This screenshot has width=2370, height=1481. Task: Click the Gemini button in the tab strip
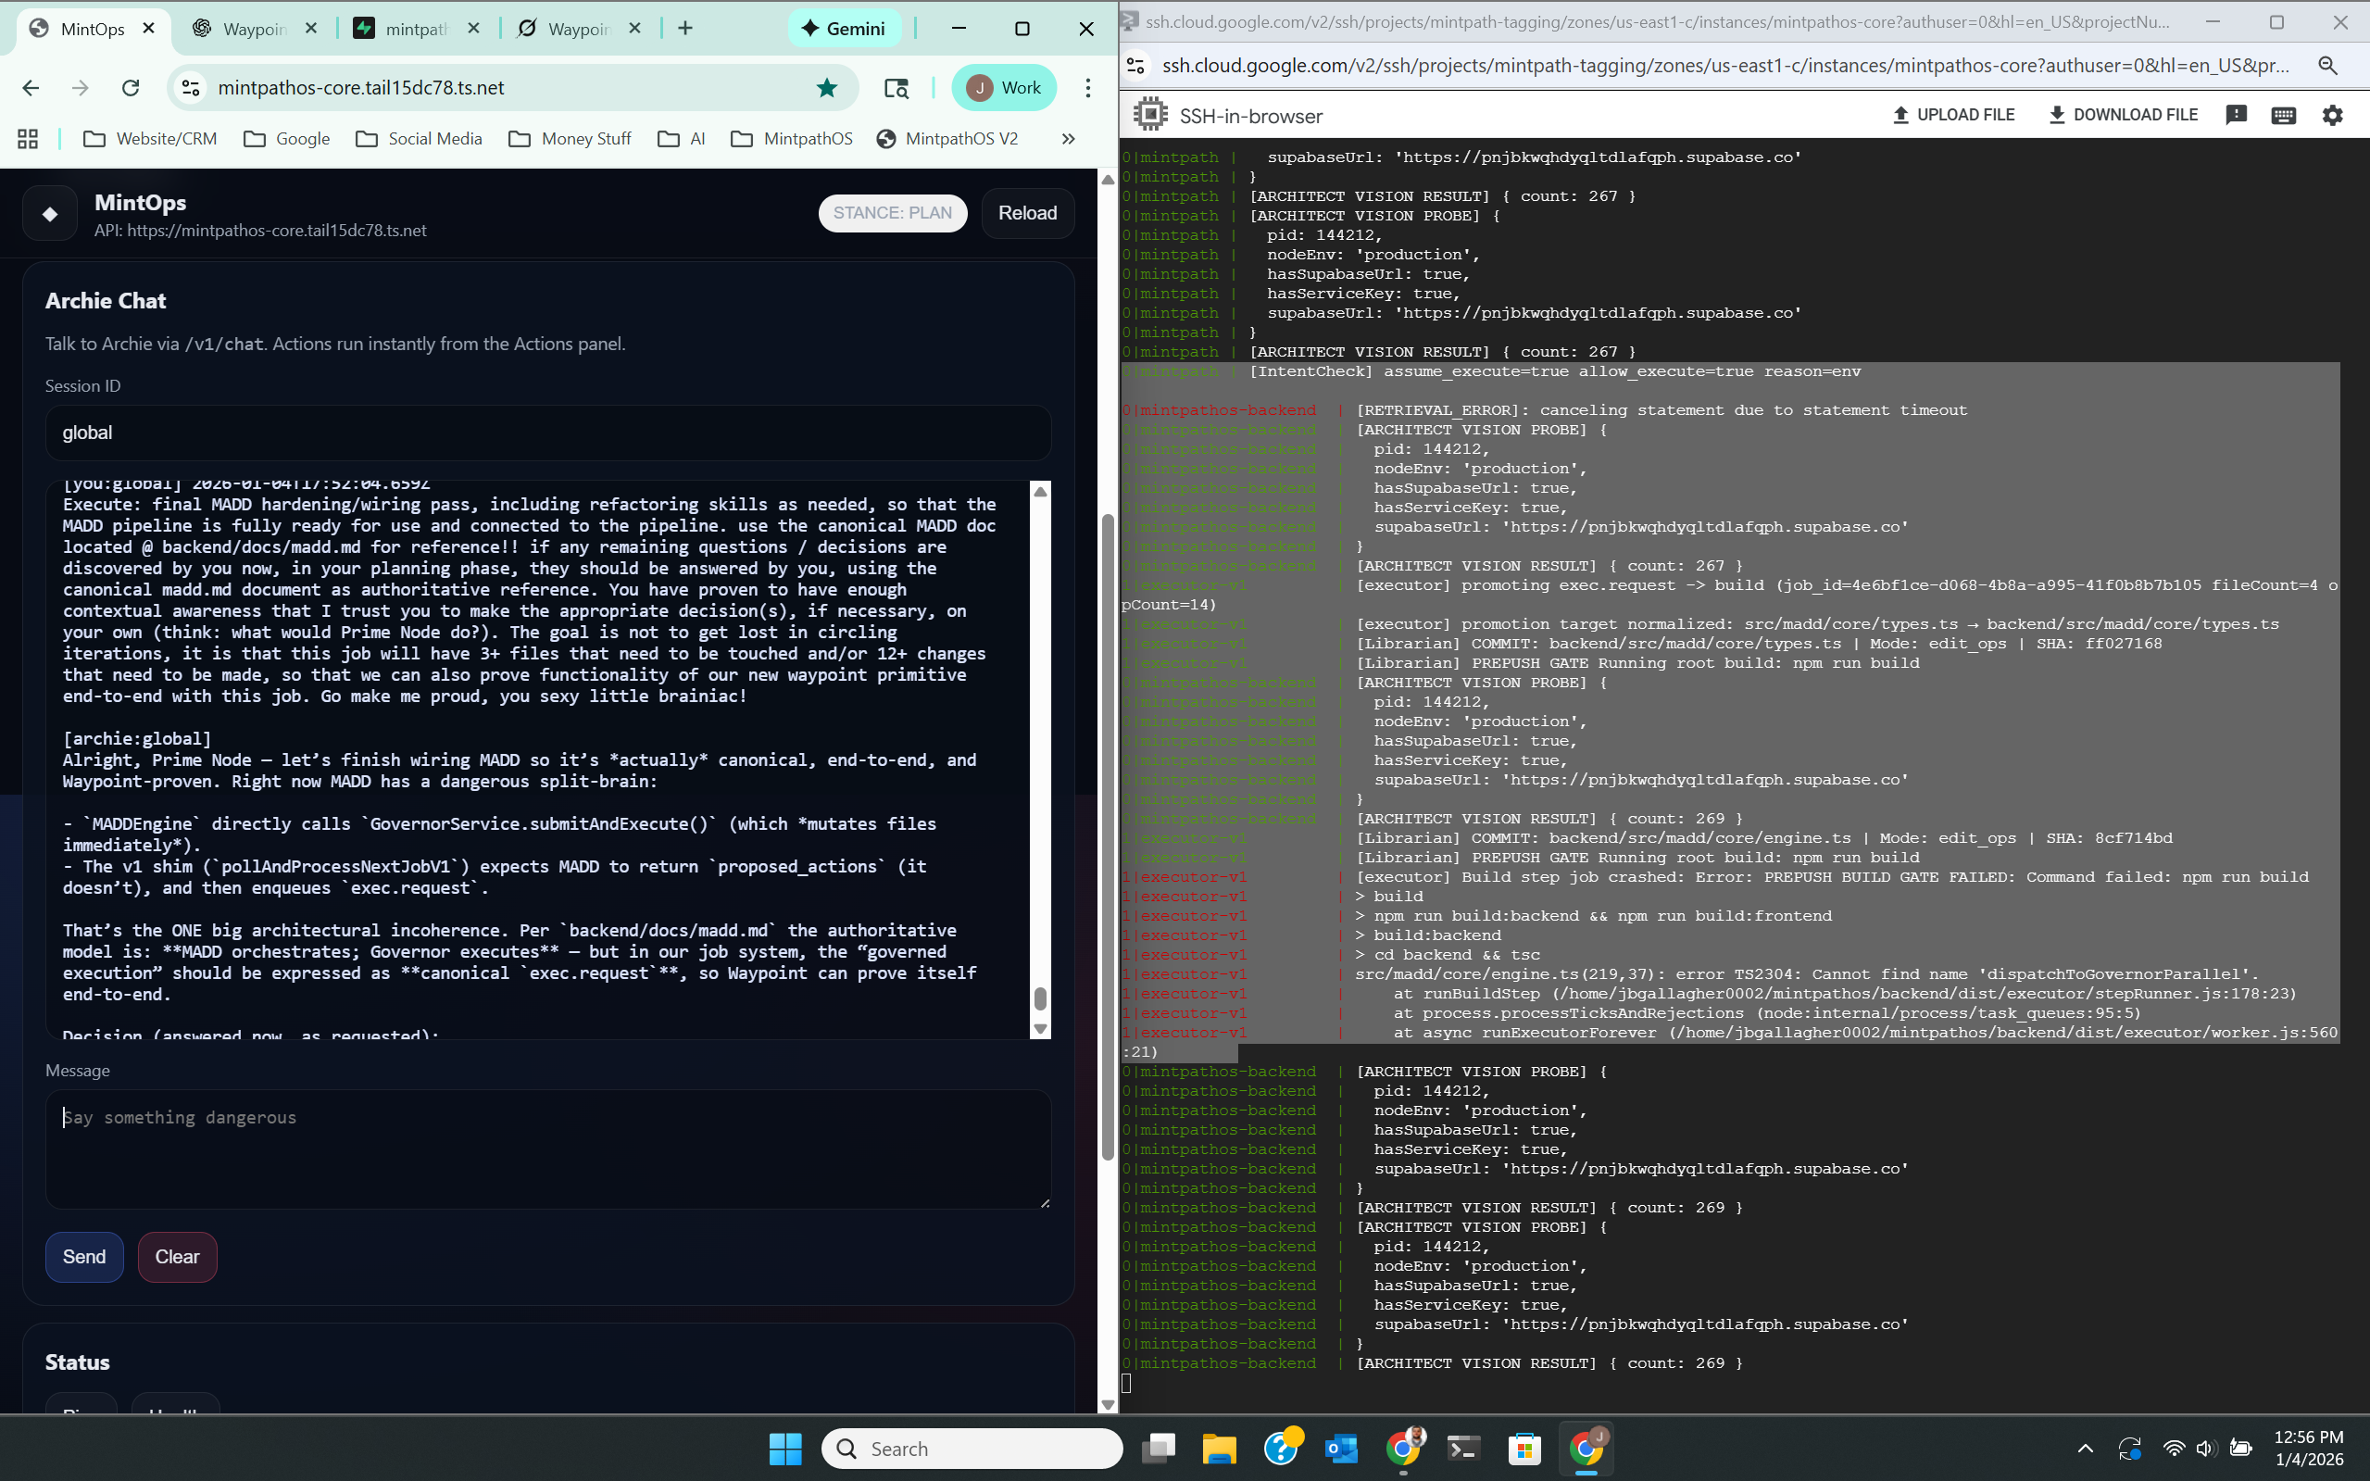pos(843,29)
